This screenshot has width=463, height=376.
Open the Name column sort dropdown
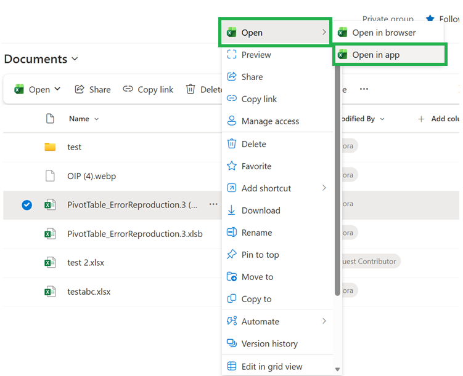(96, 119)
